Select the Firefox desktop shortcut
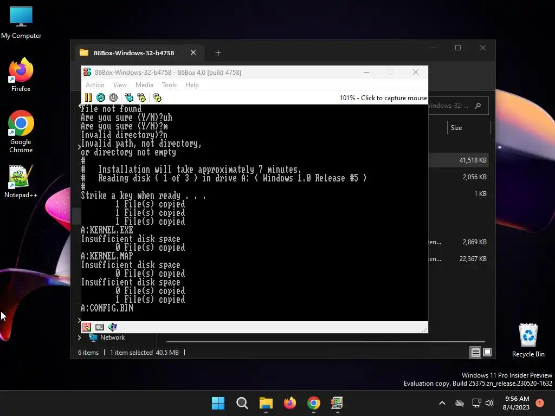 (x=21, y=75)
